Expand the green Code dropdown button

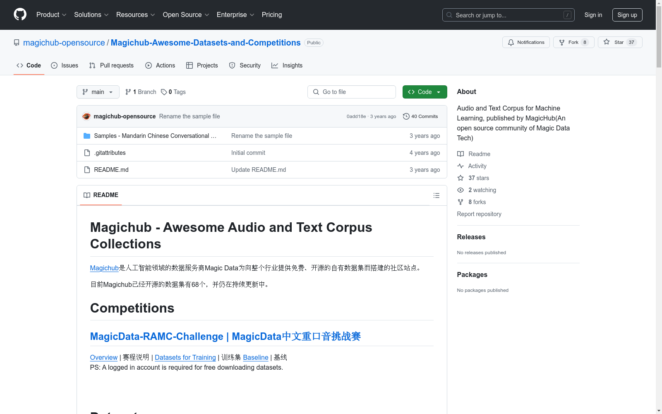point(425,92)
